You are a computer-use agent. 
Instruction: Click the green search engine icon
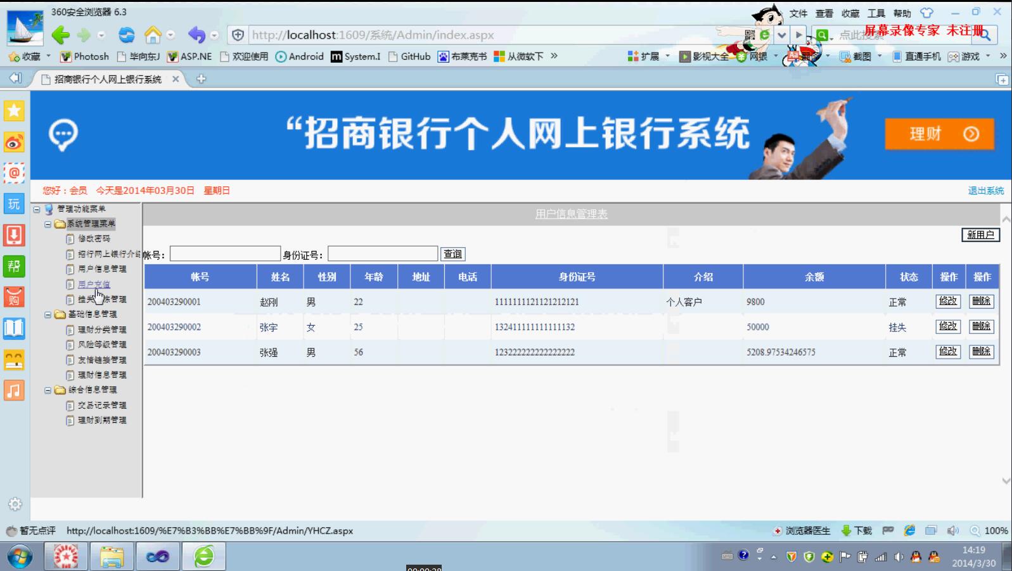[822, 35]
